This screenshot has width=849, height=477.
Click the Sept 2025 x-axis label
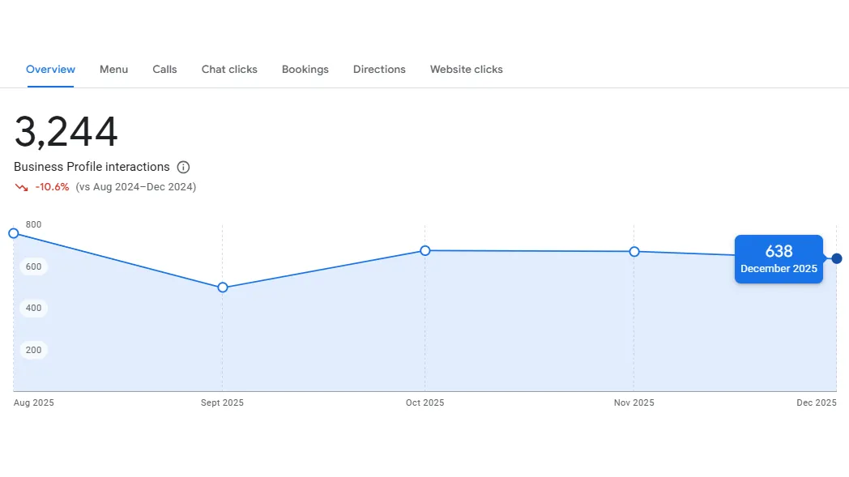click(222, 402)
